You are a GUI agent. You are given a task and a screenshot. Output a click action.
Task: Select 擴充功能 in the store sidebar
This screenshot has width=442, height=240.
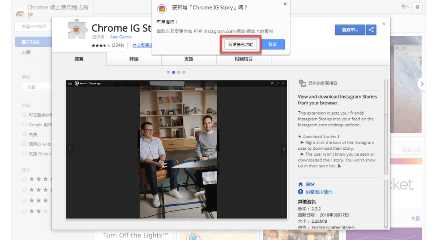pyautogui.click(x=34, y=42)
